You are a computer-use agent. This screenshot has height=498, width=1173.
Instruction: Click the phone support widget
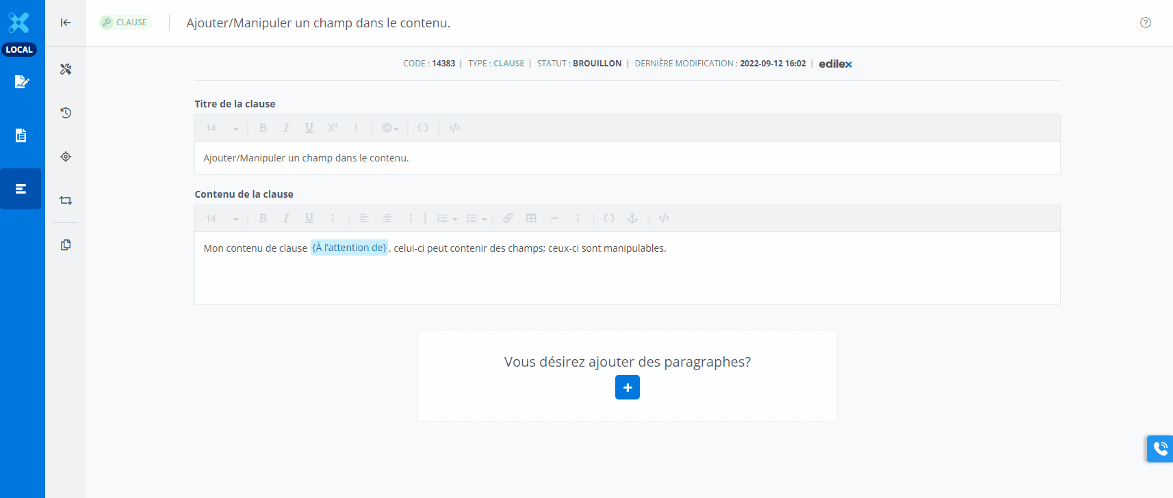tap(1160, 449)
